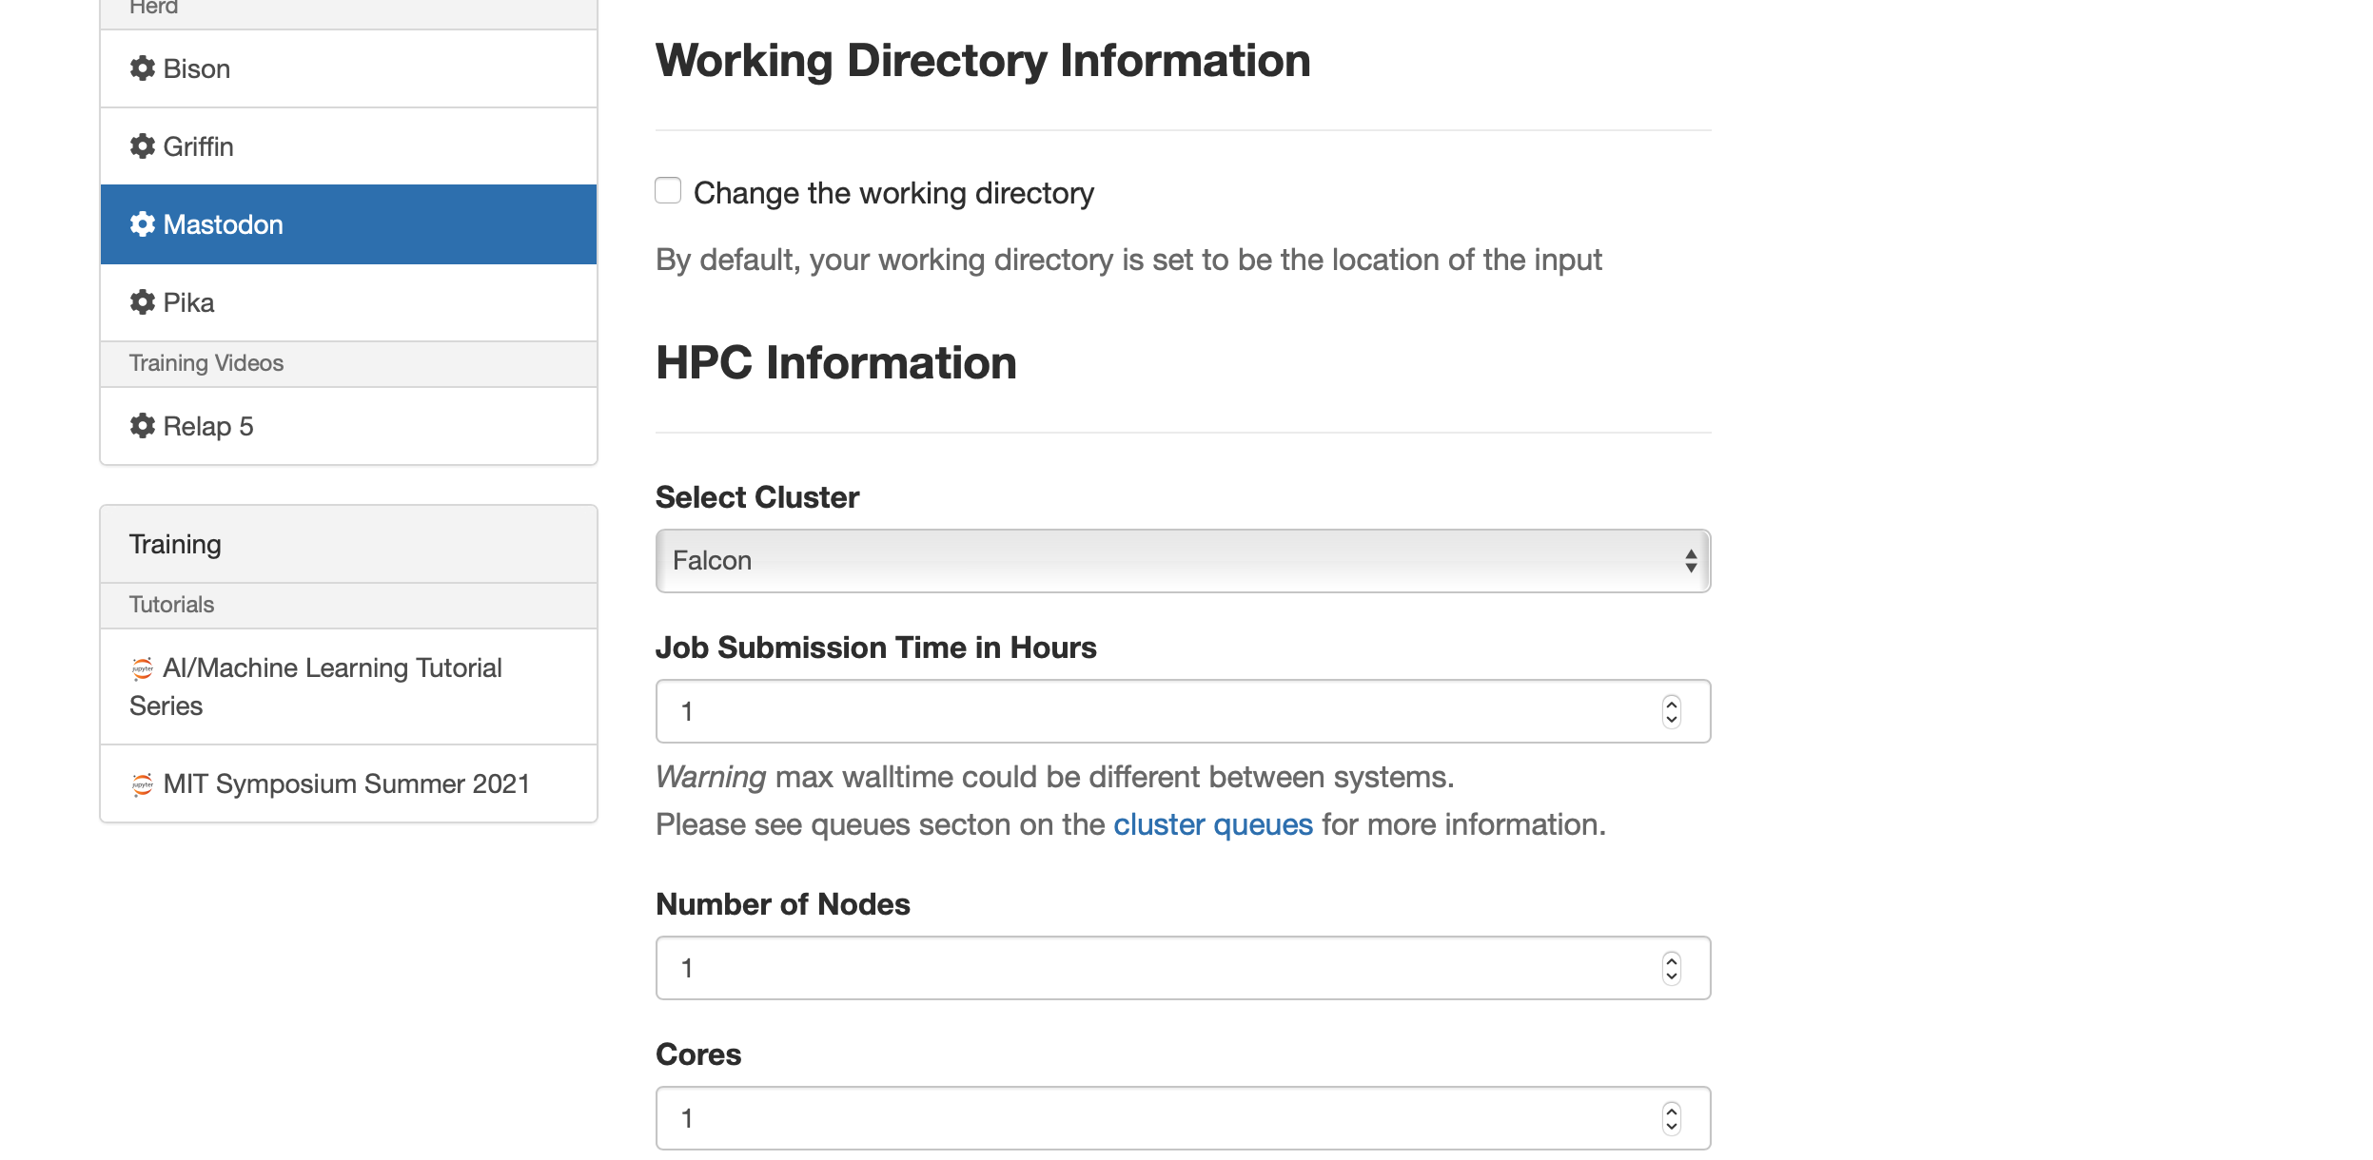Click the Relap 5 gear icon

[142, 426]
